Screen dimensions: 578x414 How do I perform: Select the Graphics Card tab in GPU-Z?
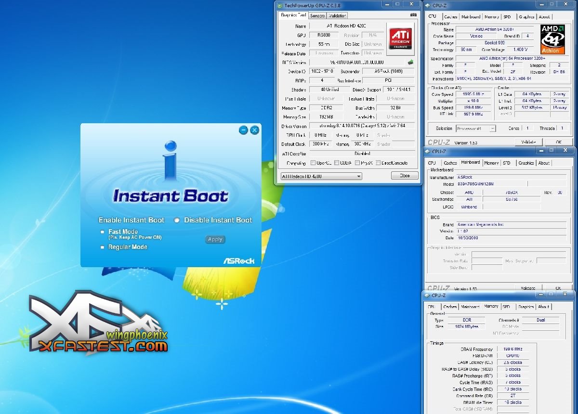coord(293,15)
